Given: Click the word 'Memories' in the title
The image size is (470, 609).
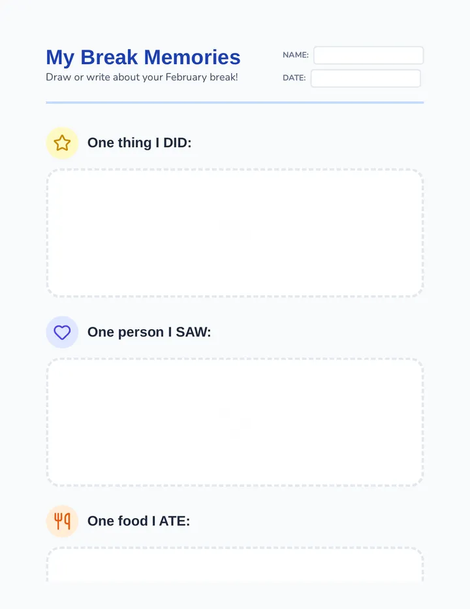Looking at the screenshot, I should (192, 57).
